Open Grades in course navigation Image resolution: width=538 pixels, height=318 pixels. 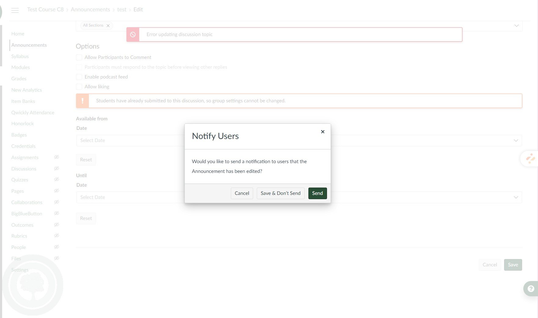pyautogui.click(x=19, y=79)
